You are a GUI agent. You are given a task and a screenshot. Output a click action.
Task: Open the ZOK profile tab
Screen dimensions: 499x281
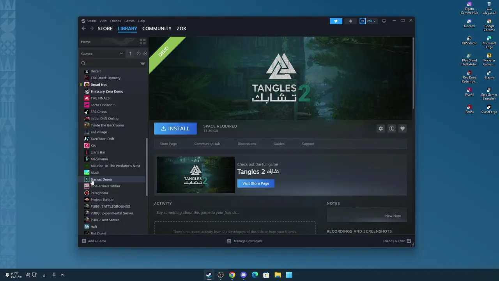tap(181, 28)
